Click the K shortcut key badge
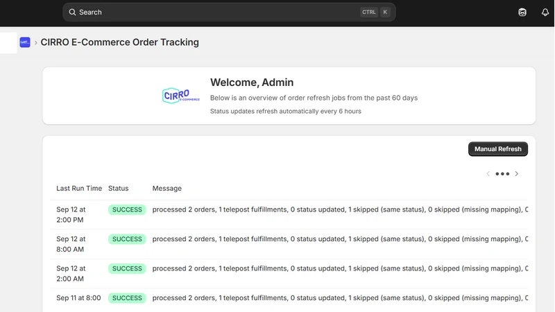The image size is (555, 312). (x=385, y=12)
